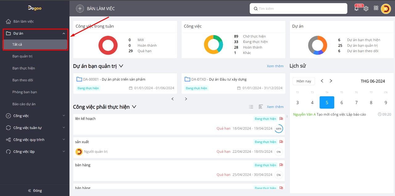Click the Tìm kiếm search field
Image resolution: width=395 pixels, height=196 pixels.
click(298, 9)
